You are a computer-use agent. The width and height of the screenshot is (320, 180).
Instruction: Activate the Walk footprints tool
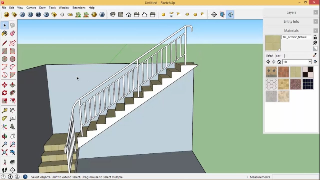[4, 170]
